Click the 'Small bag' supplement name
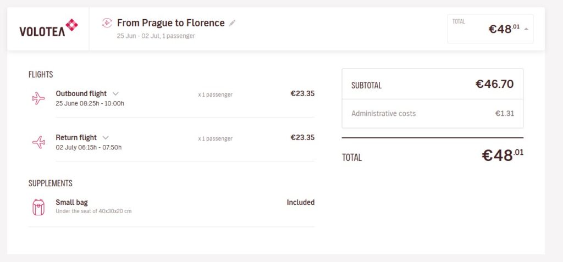This screenshot has width=563, height=262. (71, 203)
